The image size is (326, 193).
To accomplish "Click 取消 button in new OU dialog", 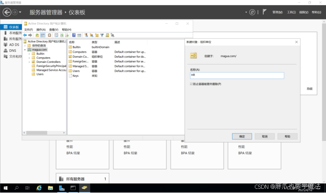I will point(265,136).
